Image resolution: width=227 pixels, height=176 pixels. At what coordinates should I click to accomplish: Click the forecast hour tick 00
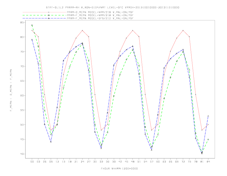[x=32, y=162]
